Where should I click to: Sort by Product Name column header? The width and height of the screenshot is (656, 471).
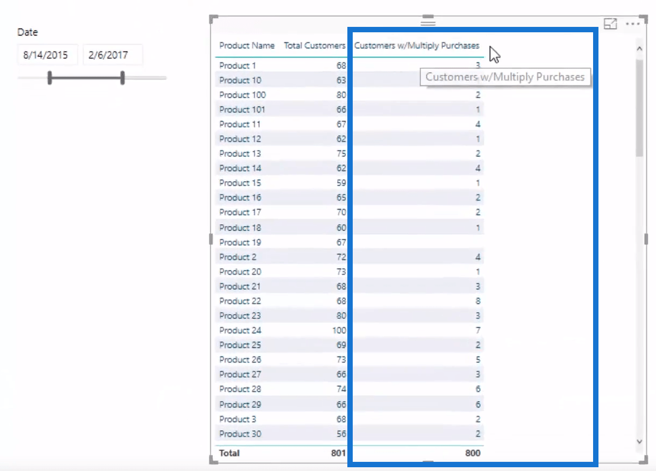(247, 46)
